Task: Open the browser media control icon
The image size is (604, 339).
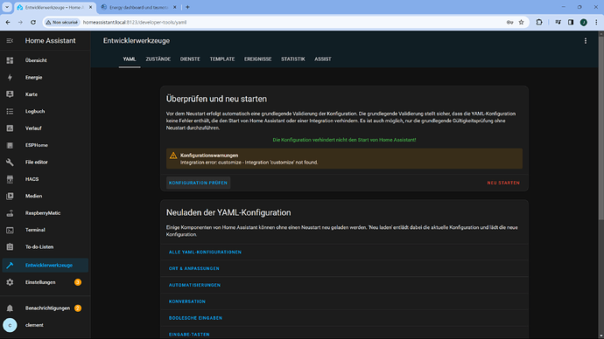Action: [558, 23]
